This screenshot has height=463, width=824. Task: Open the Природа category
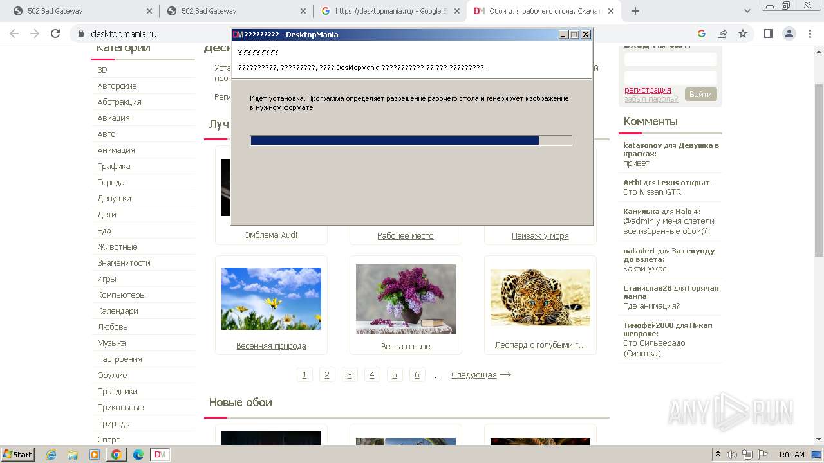tap(113, 423)
